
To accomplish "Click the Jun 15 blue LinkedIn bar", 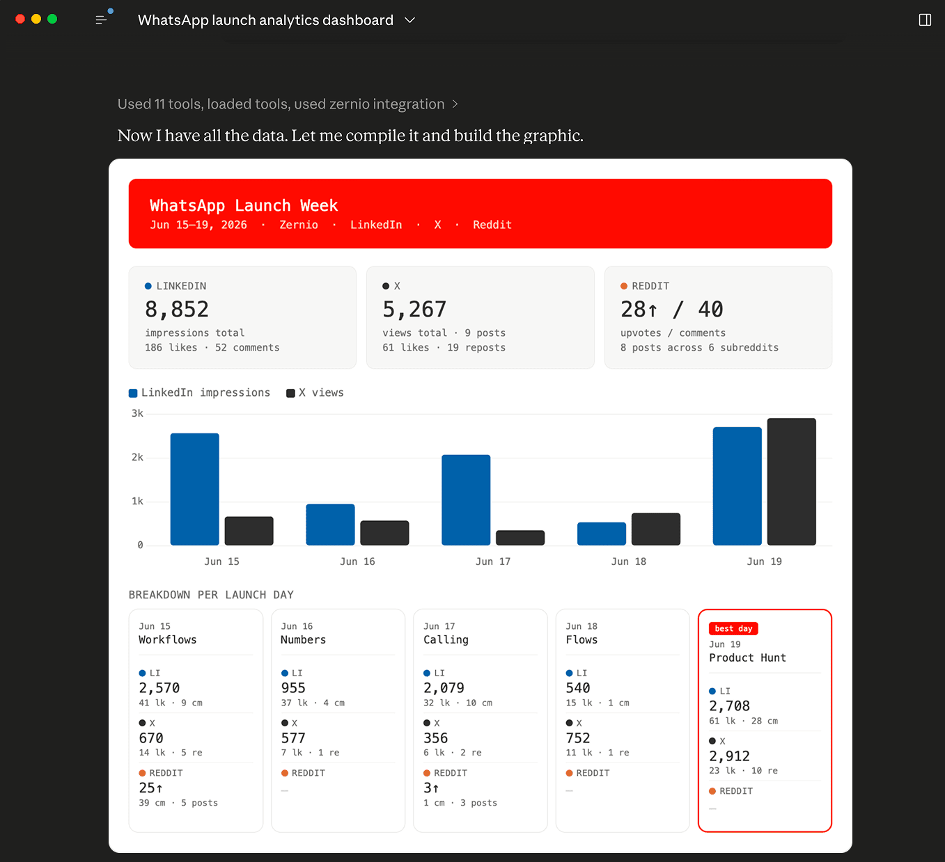I will (195, 489).
